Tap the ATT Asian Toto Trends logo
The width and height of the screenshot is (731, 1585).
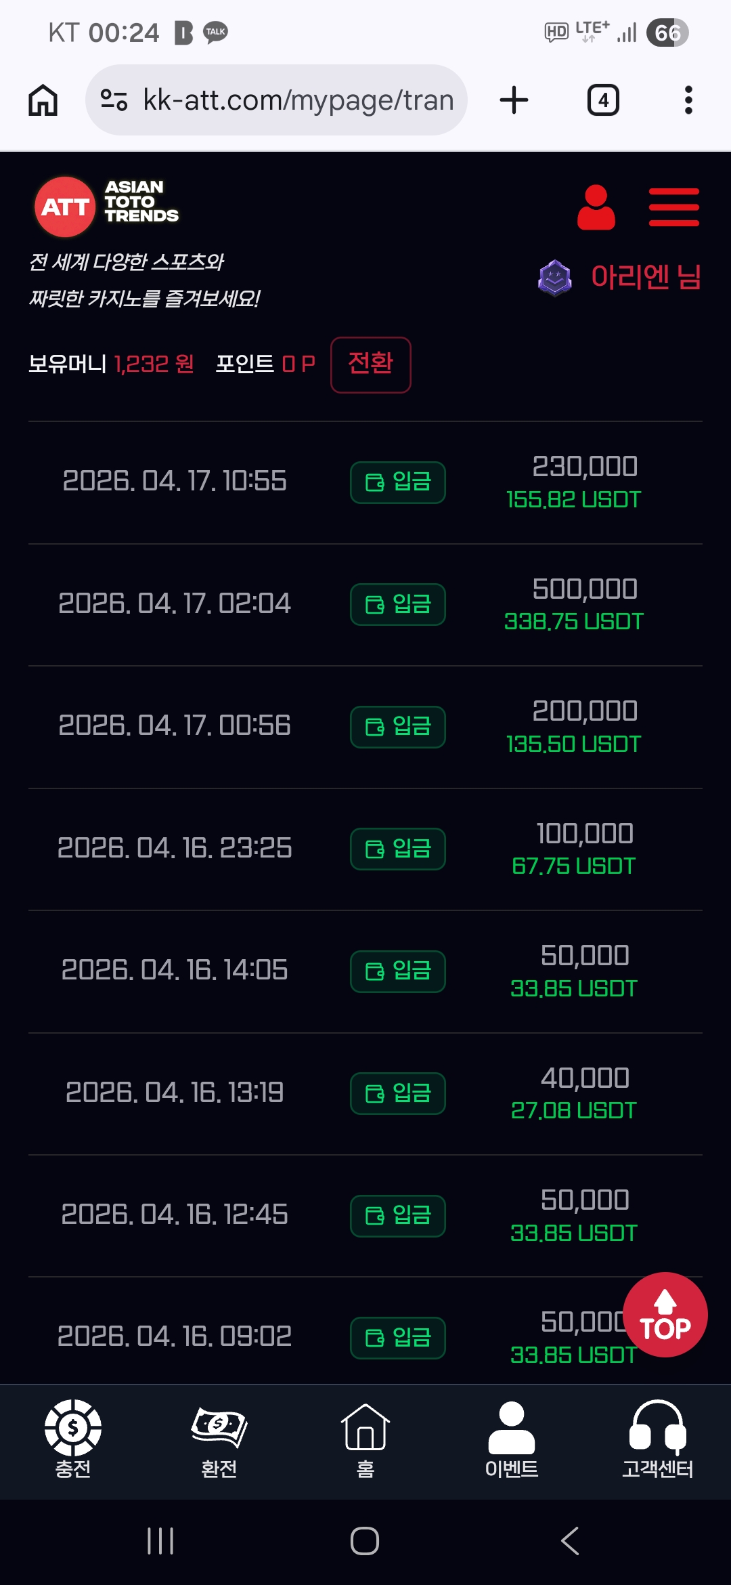(107, 206)
